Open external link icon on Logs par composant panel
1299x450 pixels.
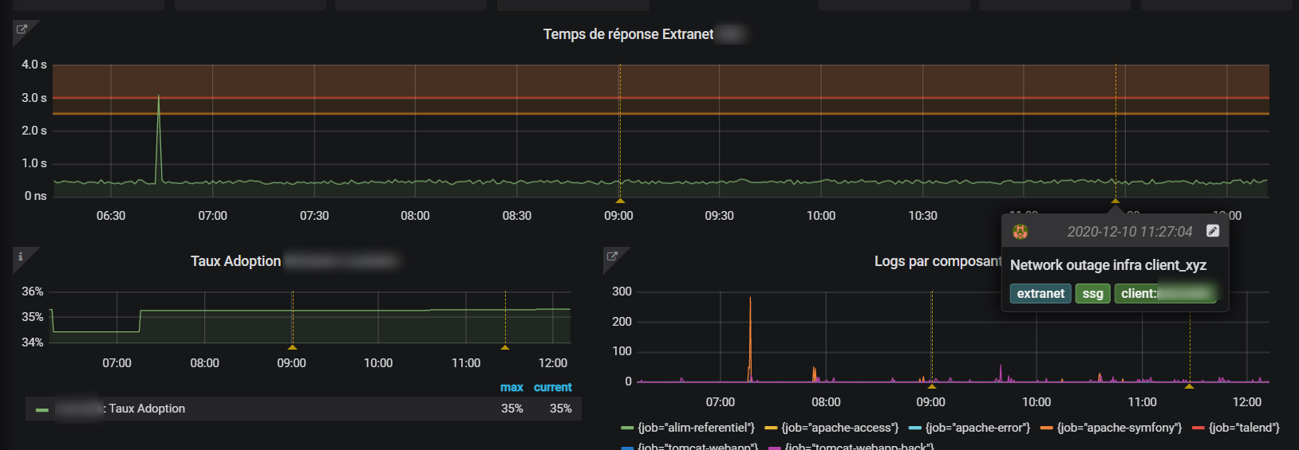click(612, 256)
